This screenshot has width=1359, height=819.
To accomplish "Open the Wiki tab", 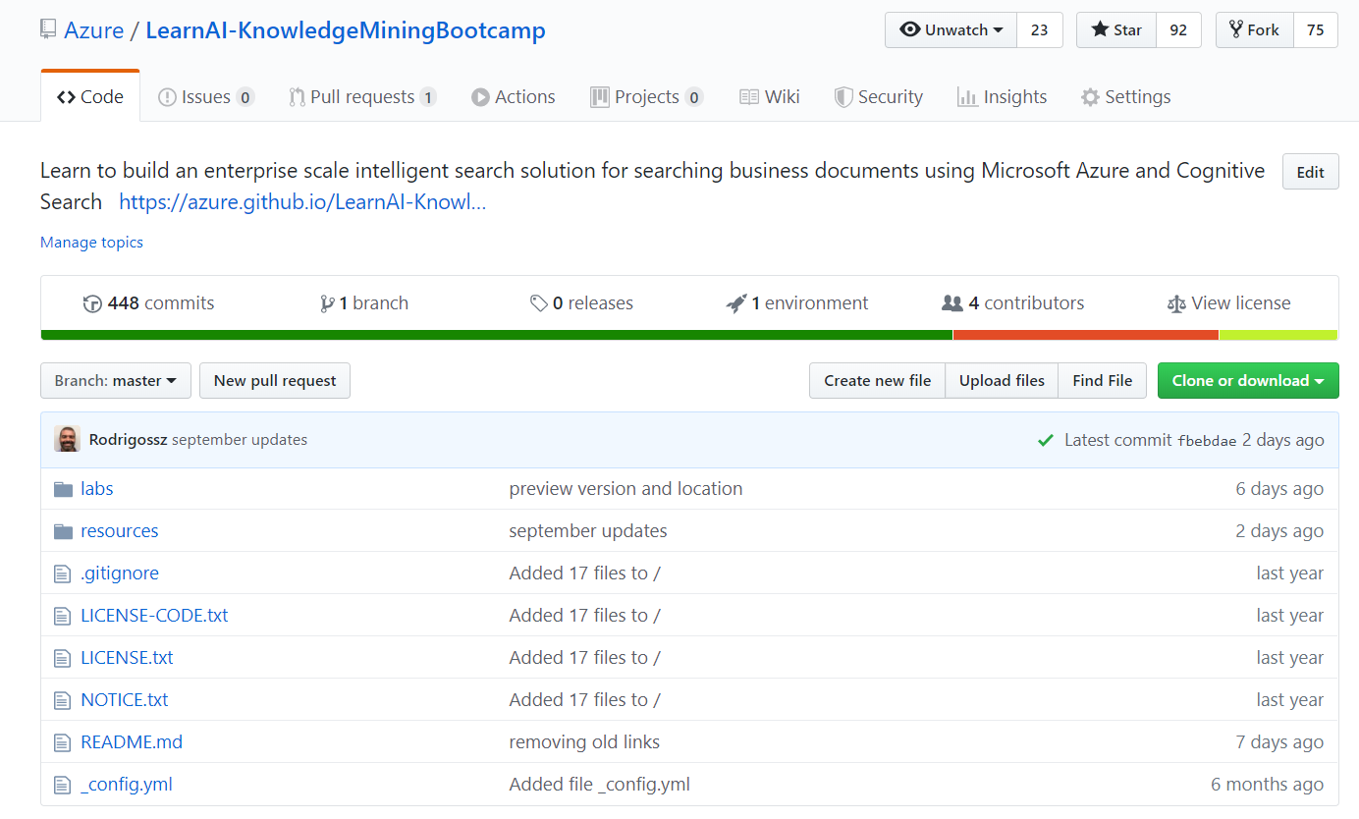I will click(769, 97).
